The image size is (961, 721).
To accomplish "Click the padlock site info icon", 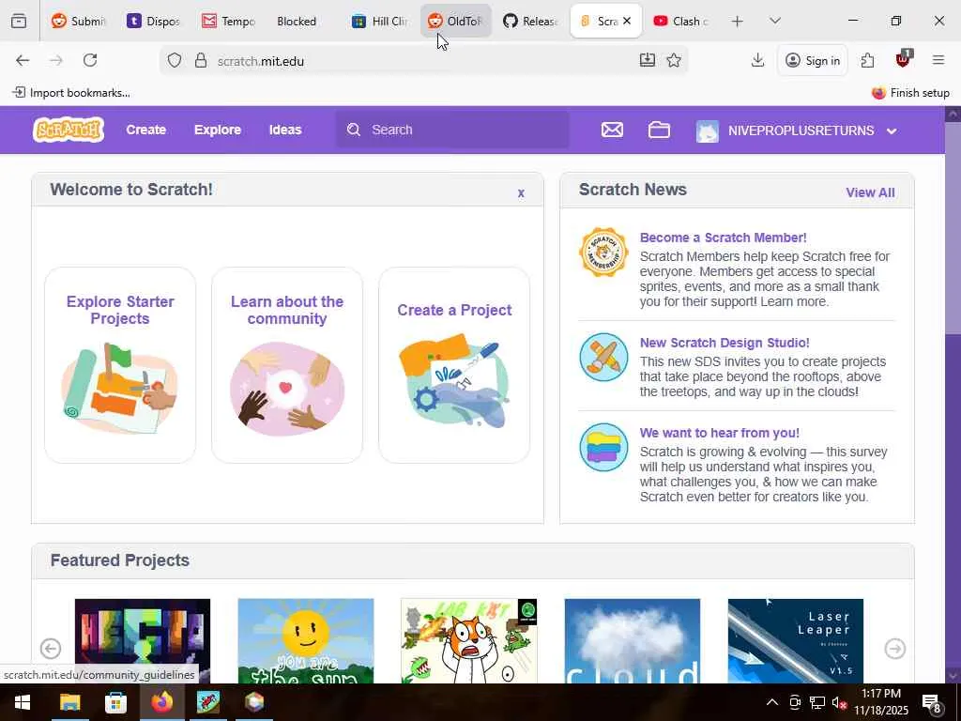I will [201, 61].
